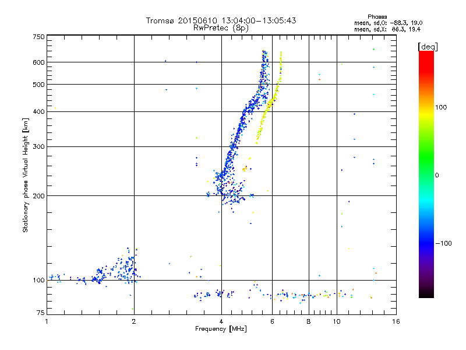Click y-axis tick label '400'
466x350 pixels.
point(38,112)
